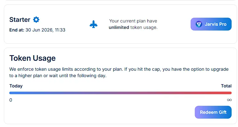Viewport: 238px width, 127px height.
Task: Click the token usage limits description text
Action: (119, 72)
